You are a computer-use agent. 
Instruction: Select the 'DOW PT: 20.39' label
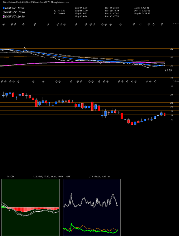coord(15,16)
